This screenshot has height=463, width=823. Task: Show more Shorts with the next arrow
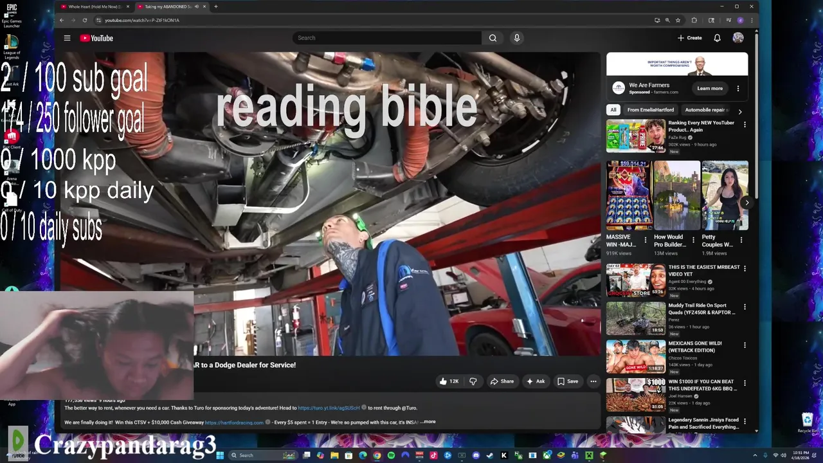(x=746, y=203)
